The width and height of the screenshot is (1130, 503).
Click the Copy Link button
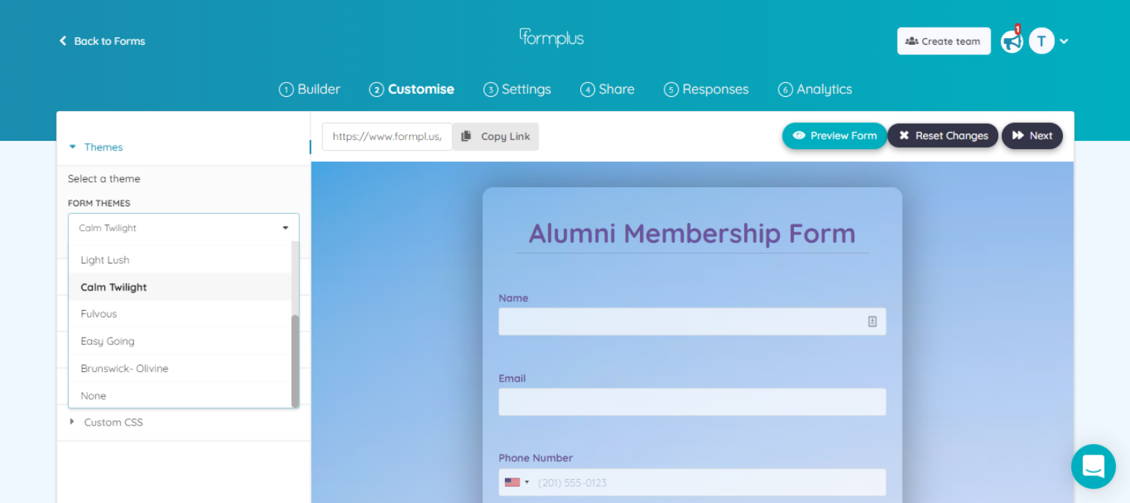495,136
